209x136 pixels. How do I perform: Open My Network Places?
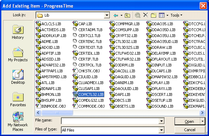(18, 121)
